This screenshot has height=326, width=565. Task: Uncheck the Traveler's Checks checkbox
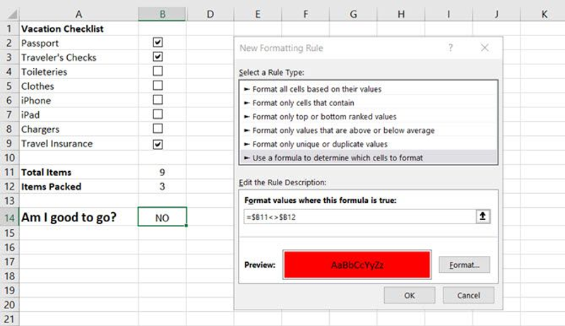[x=158, y=57]
